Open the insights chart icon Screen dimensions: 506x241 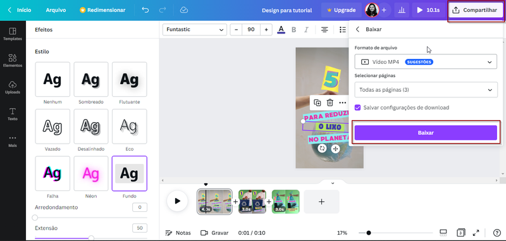point(402,10)
